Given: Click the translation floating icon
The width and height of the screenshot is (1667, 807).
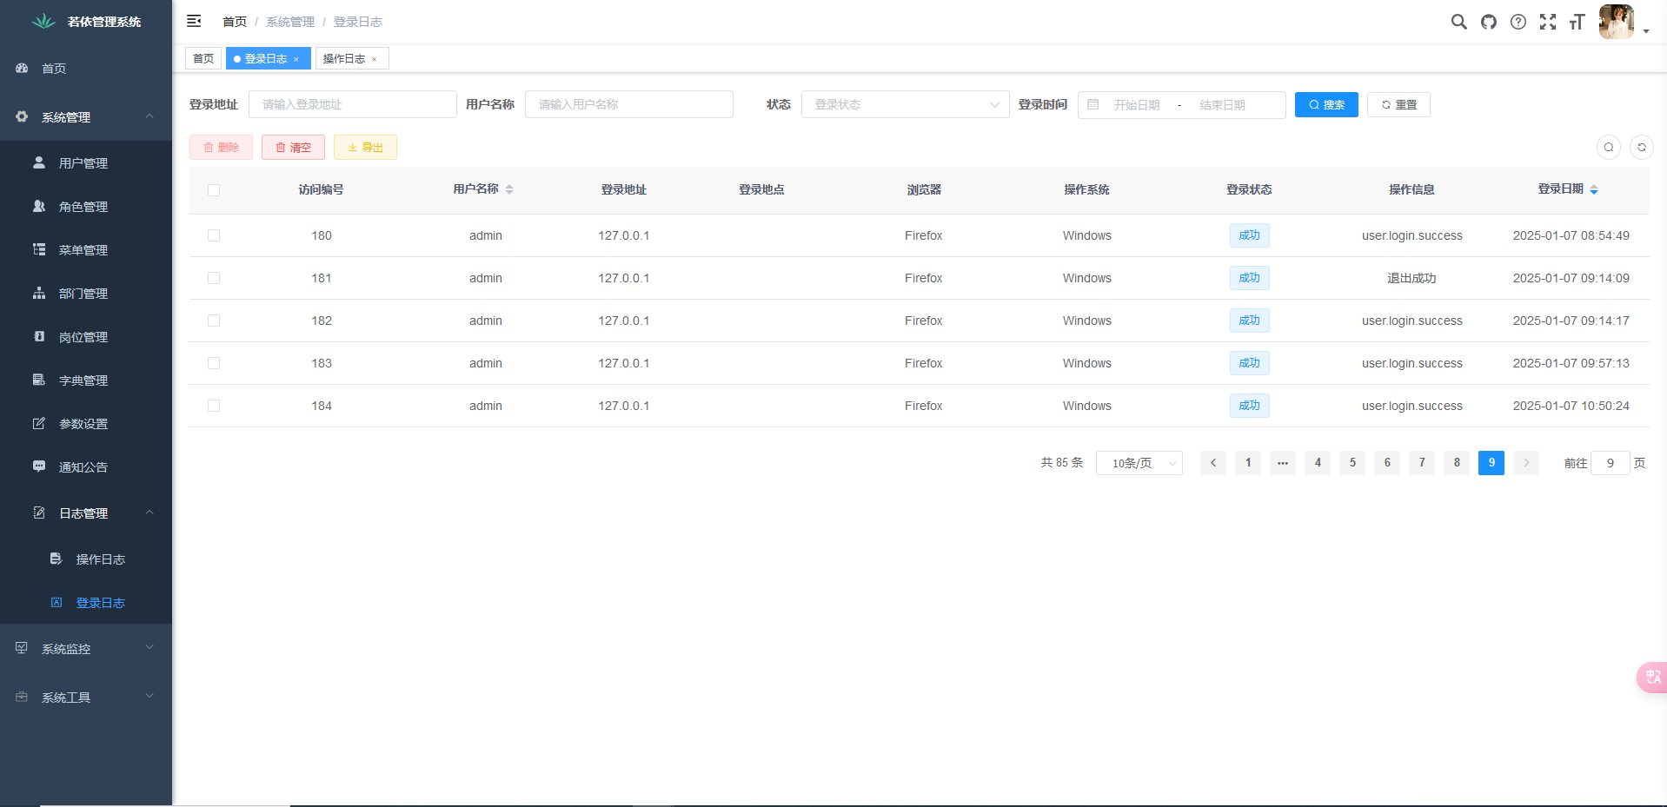Looking at the screenshot, I should (1652, 678).
